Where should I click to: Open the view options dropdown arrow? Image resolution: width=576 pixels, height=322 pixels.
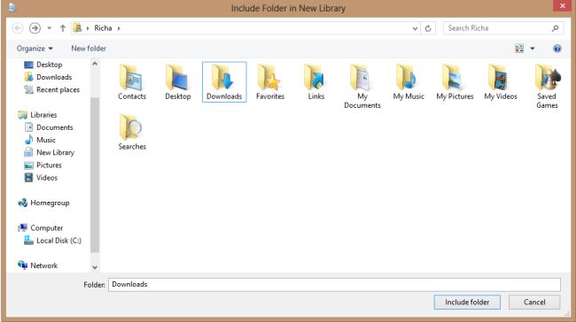point(533,49)
